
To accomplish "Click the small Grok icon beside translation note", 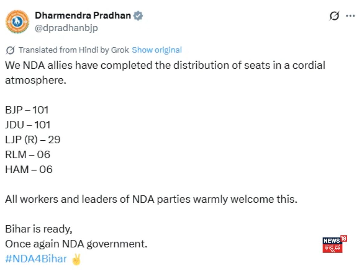I will (x=11, y=50).
